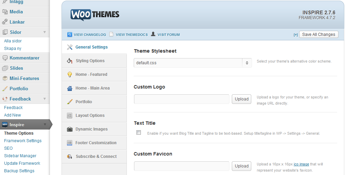Image resolution: width=346 pixels, height=175 pixels.
Task: Click the Layout Options icon
Action: (x=70, y=116)
